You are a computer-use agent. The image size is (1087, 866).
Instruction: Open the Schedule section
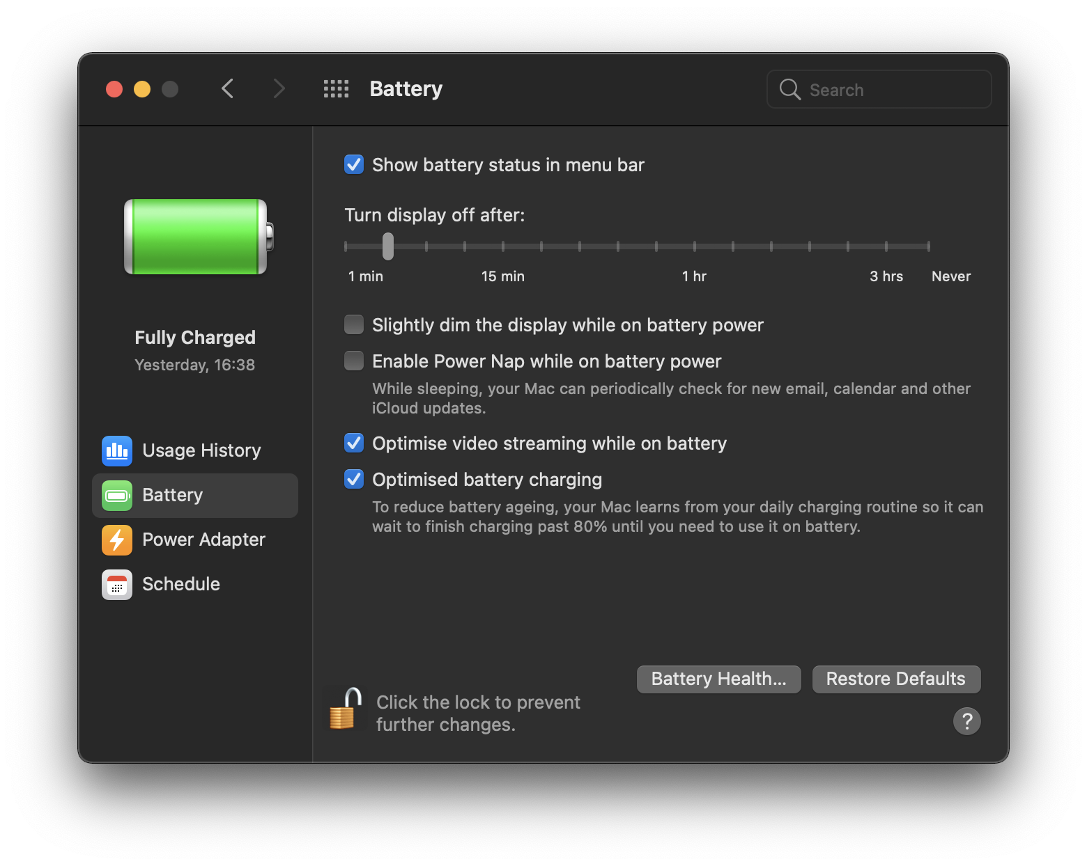pyautogui.click(x=195, y=584)
